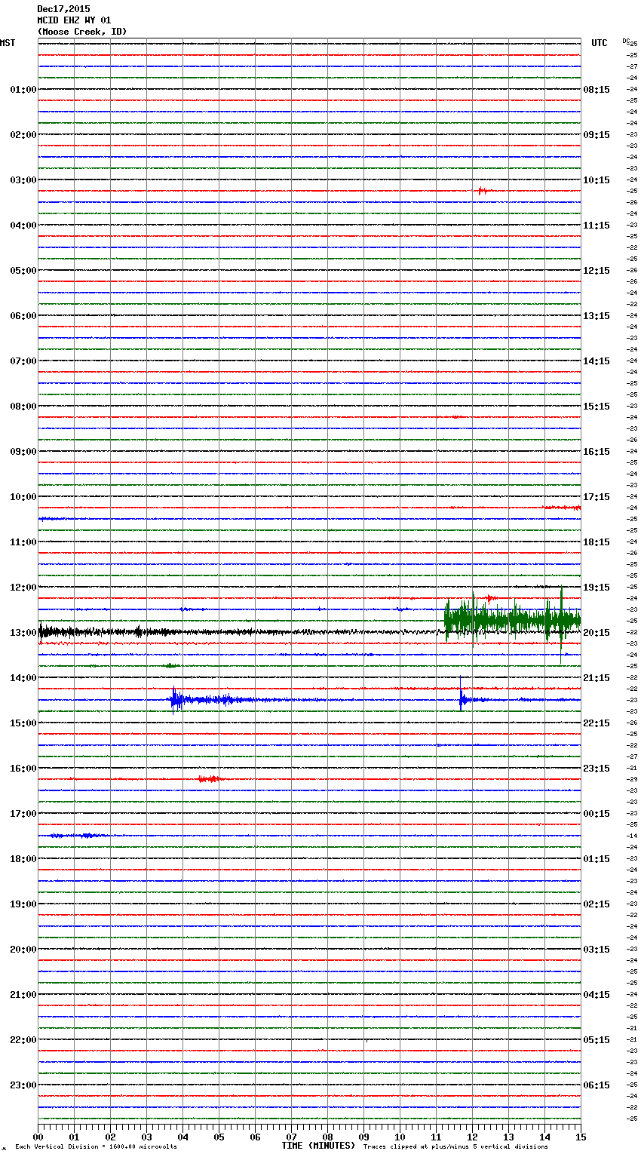
Task: Click the large green seismic burst
Action: point(513,621)
